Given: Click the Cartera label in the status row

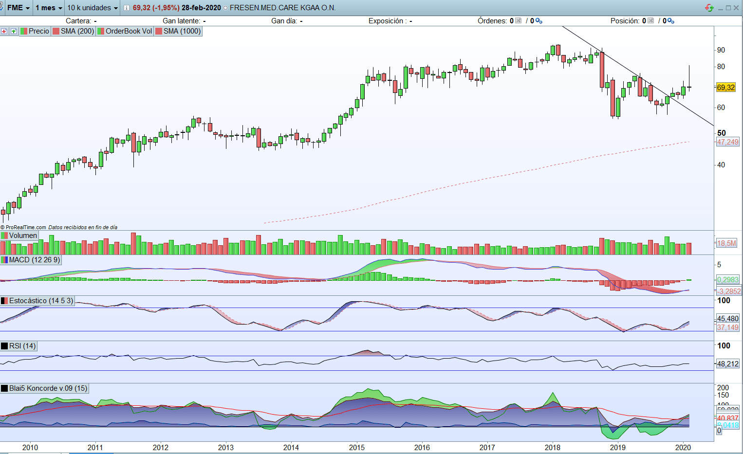Looking at the screenshot, I should tap(78, 21).
